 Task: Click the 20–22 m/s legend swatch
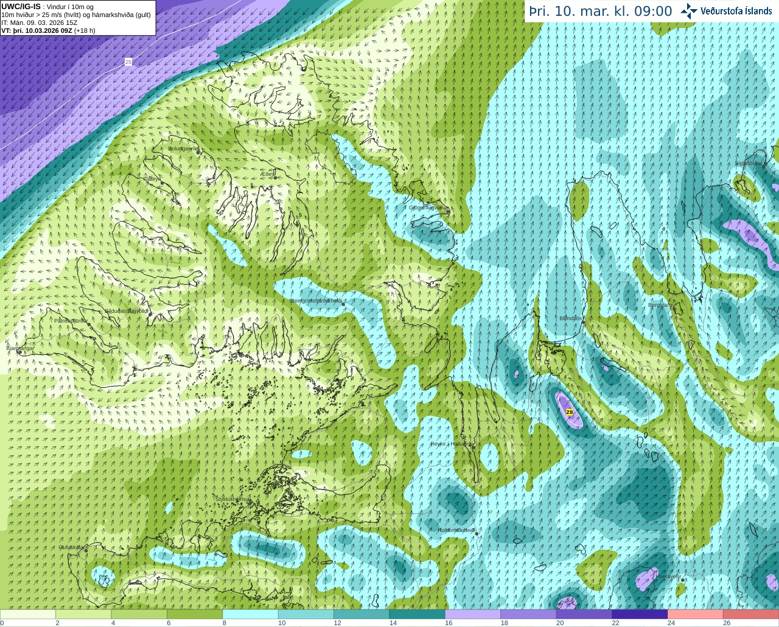coord(584,614)
